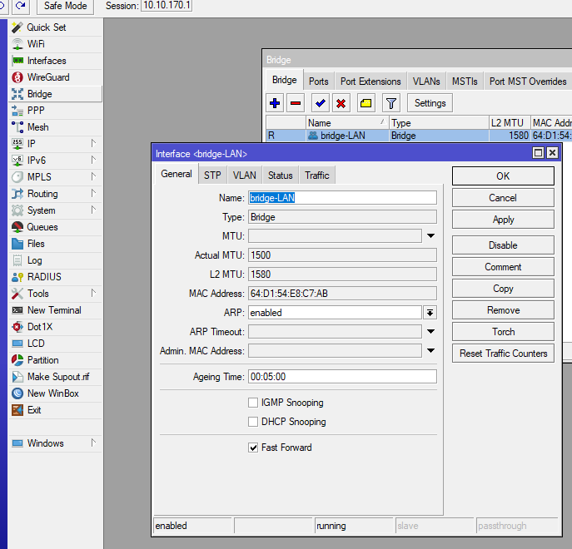Open the Filter funnel icon
572x549 pixels.
pos(392,103)
